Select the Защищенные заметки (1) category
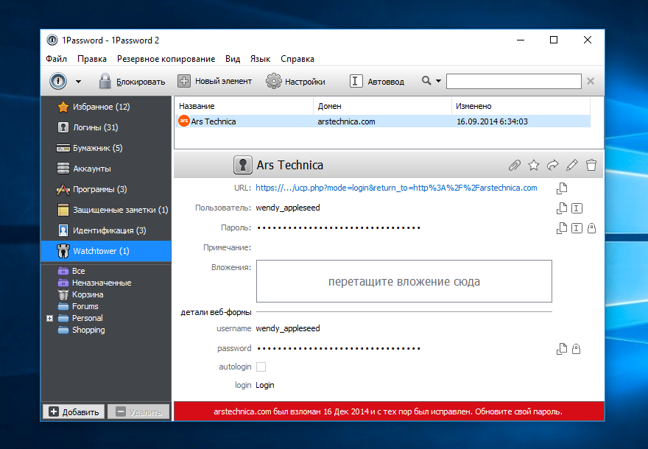The height and width of the screenshot is (449, 648). (106, 210)
